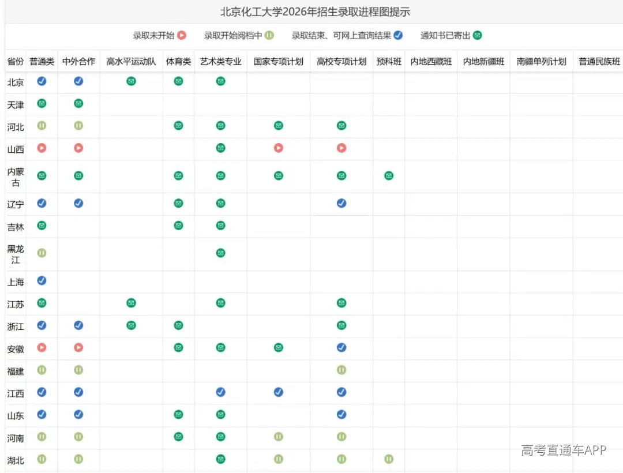Click the 上海 province row label

[x=16, y=282]
